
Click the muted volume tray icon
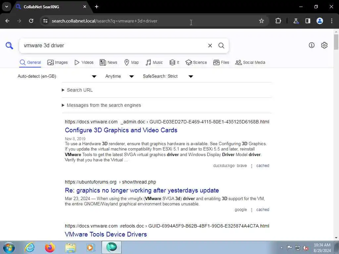[306, 248]
